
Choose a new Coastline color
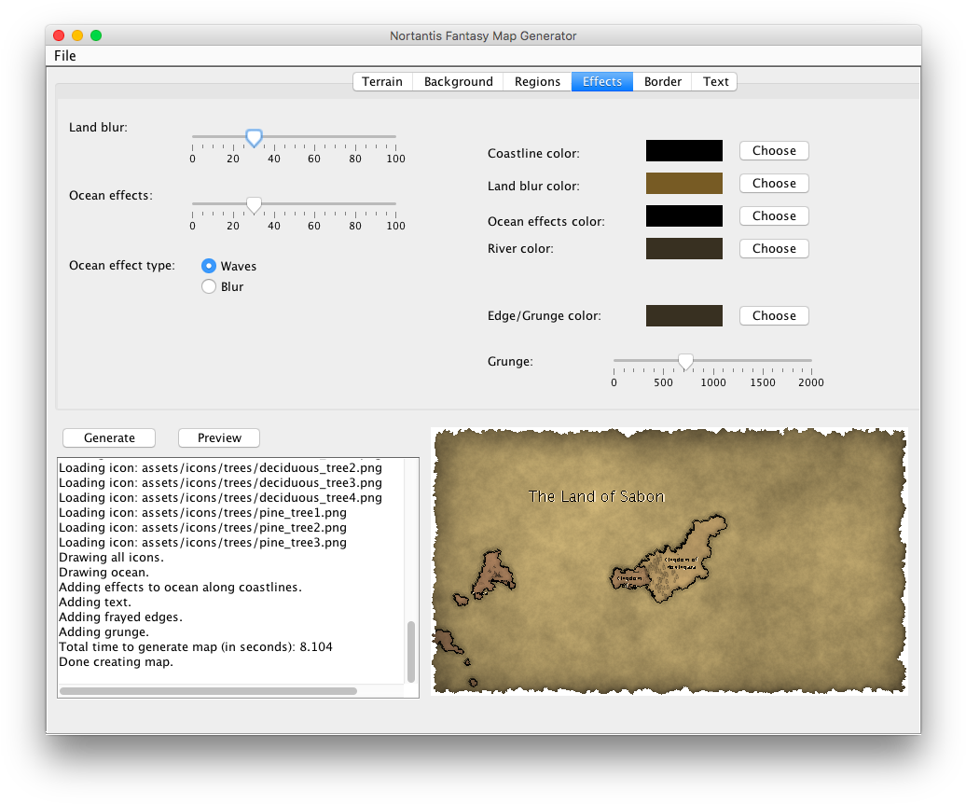click(774, 151)
